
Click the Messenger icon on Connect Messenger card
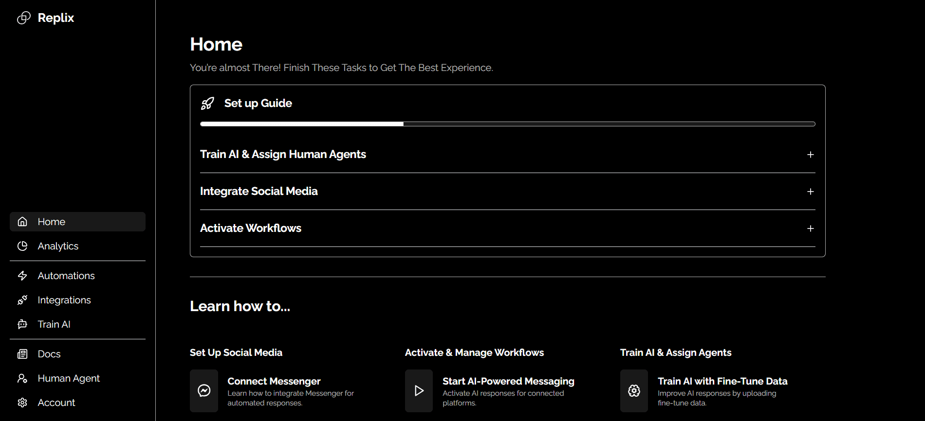tap(204, 390)
